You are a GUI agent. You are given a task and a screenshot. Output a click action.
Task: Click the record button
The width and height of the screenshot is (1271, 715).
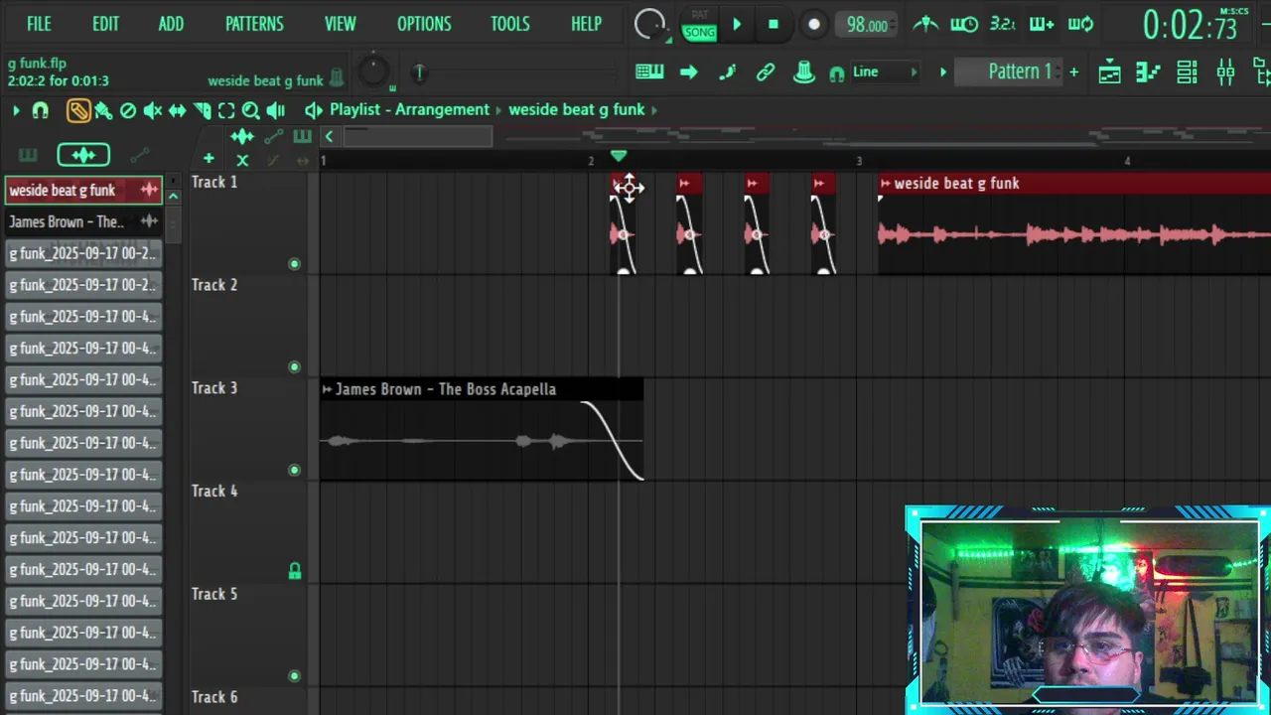(x=813, y=25)
